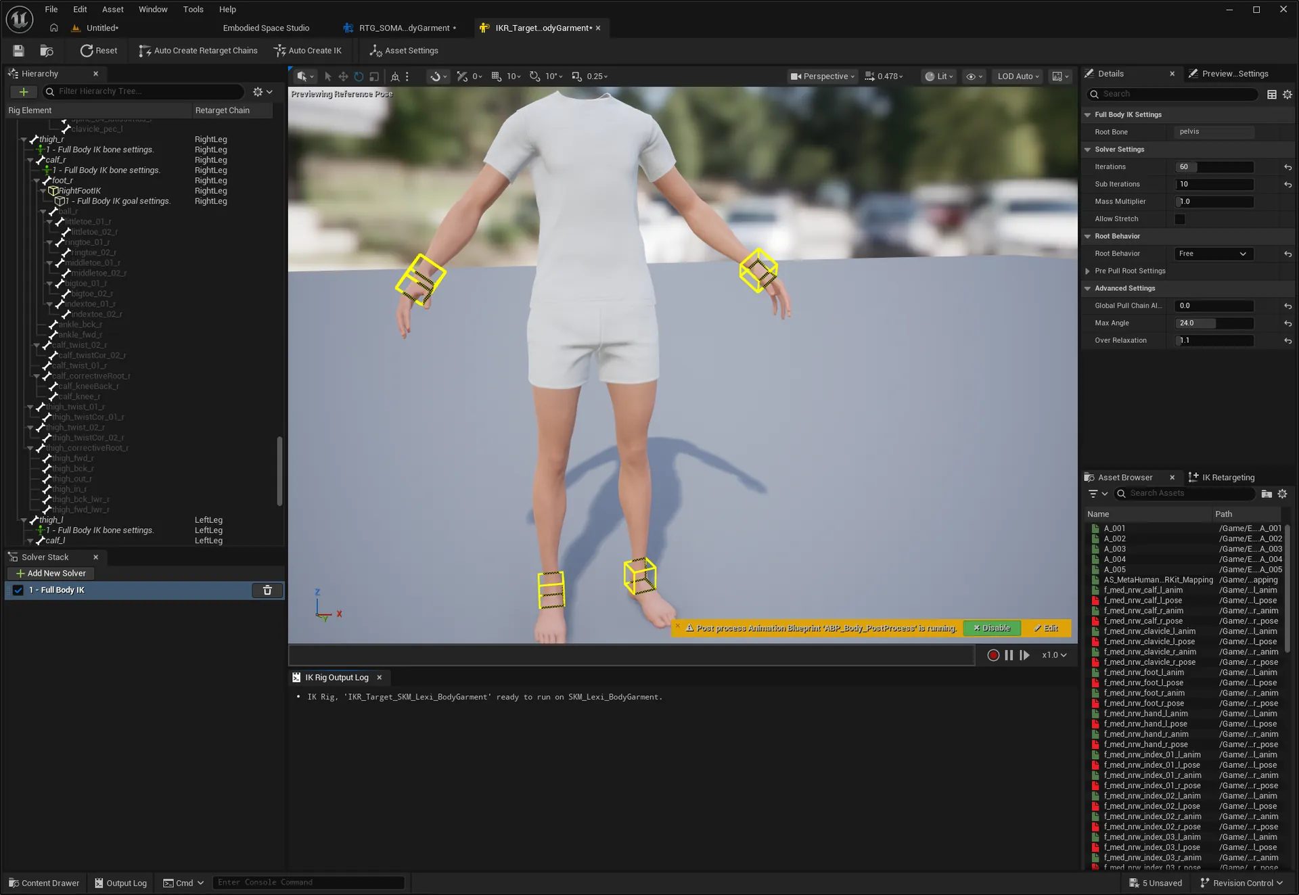Add new hierarchy element with green plus
The width and height of the screenshot is (1299, 895).
[24, 91]
